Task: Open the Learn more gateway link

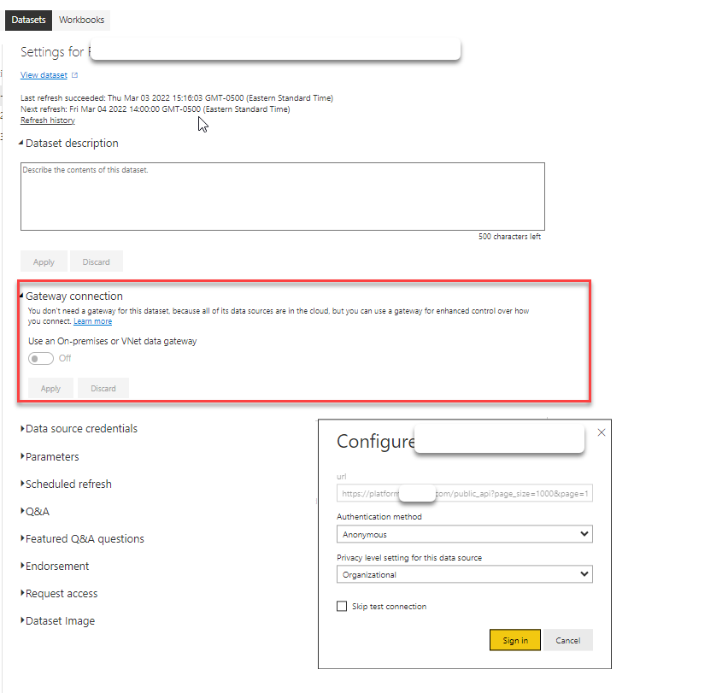Action: (92, 321)
